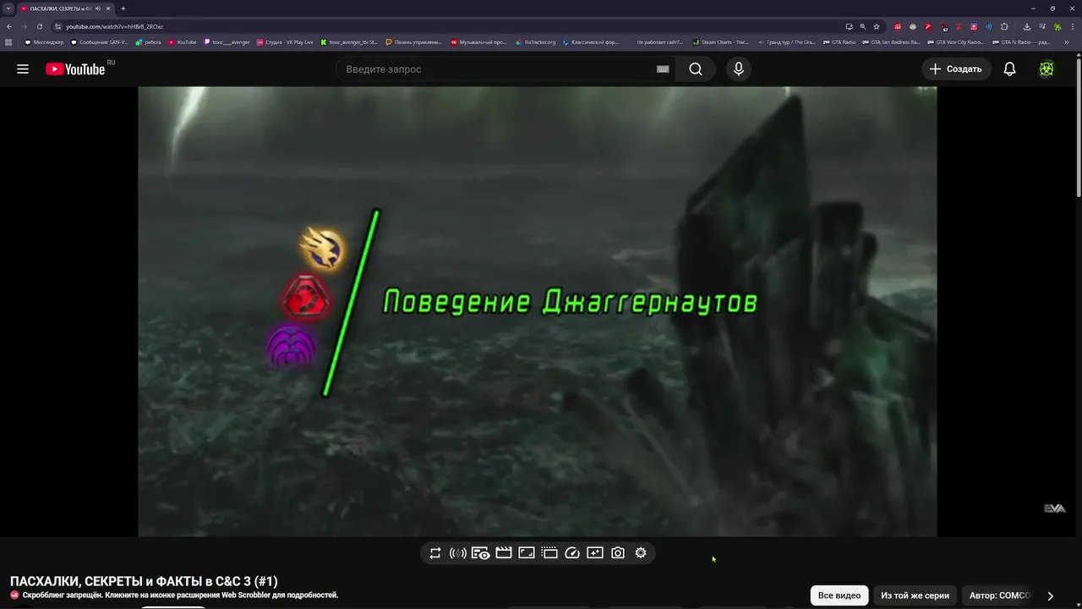Viewport: 1082px width, 609px height.
Task: Start voice search with the microphone
Action: pos(739,69)
